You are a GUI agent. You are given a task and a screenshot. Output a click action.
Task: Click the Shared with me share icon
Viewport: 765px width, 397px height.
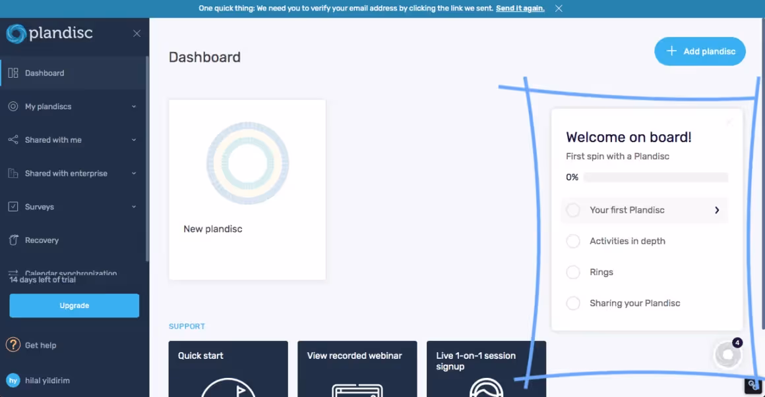pos(13,140)
